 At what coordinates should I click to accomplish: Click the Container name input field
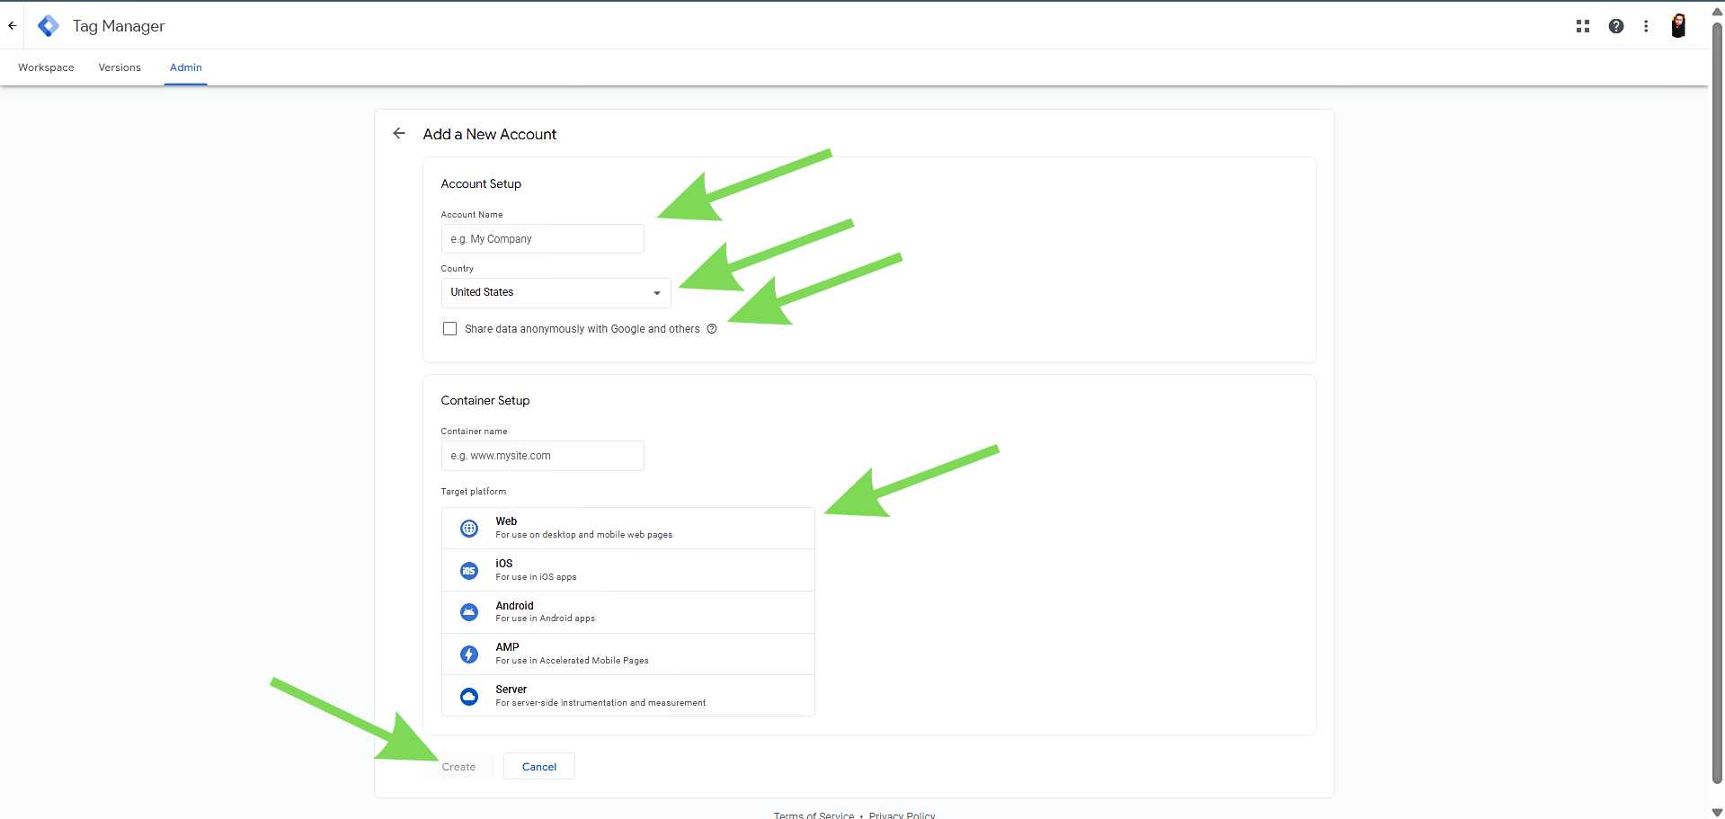click(x=542, y=456)
